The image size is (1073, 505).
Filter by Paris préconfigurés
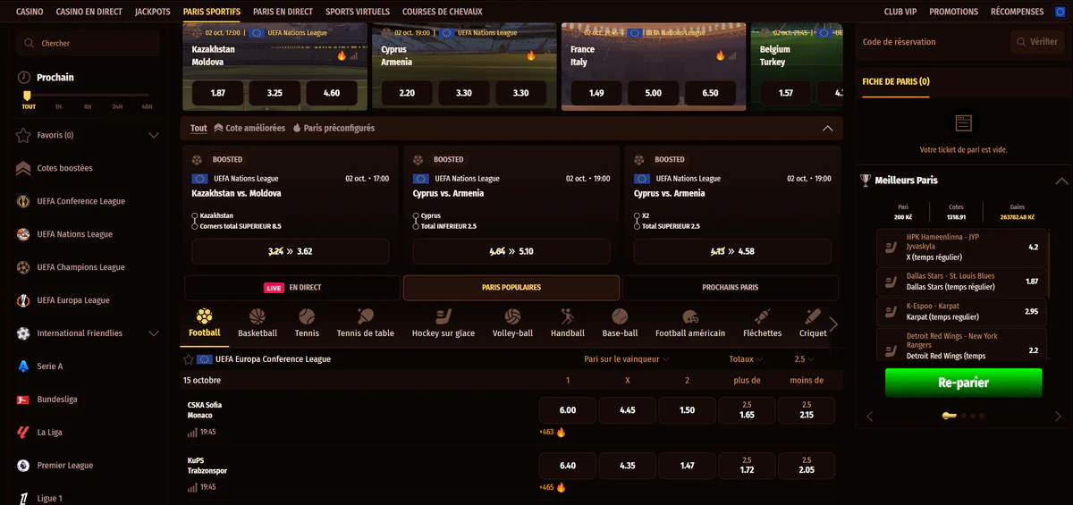[334, 129]
